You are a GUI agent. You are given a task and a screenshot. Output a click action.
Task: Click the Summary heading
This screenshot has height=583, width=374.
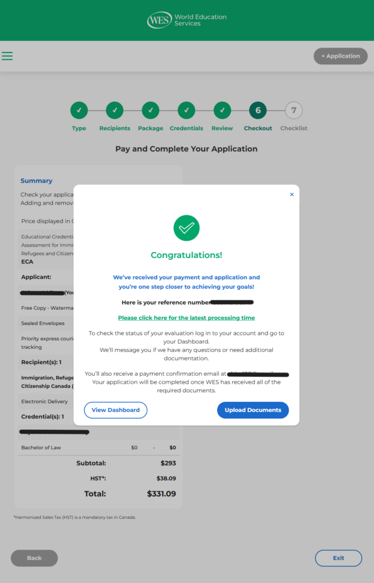click(x=36, y=180)
